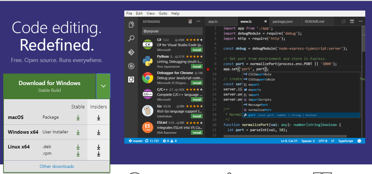Screen dimensions: 372x174
Task: Click errors and warnings count in status bar
Action: coord(170,141)
